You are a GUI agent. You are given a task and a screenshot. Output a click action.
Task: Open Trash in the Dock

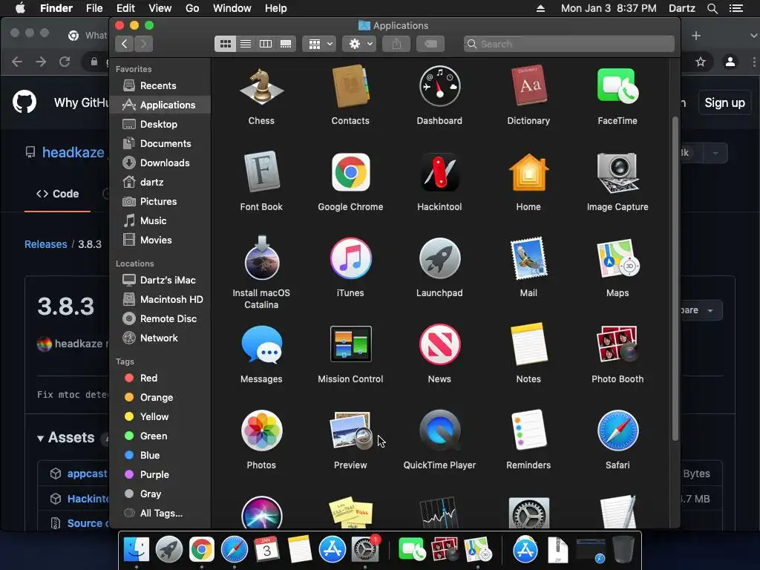[623, 550]
